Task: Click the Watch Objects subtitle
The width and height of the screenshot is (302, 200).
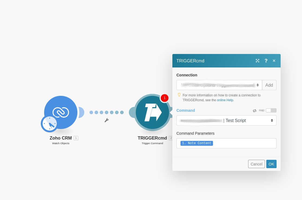Action: tap(61, 143)
